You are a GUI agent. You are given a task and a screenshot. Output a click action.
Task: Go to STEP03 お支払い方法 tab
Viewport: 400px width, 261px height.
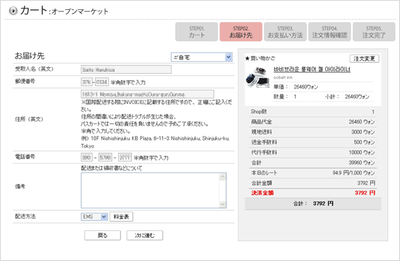coord(285,31)
